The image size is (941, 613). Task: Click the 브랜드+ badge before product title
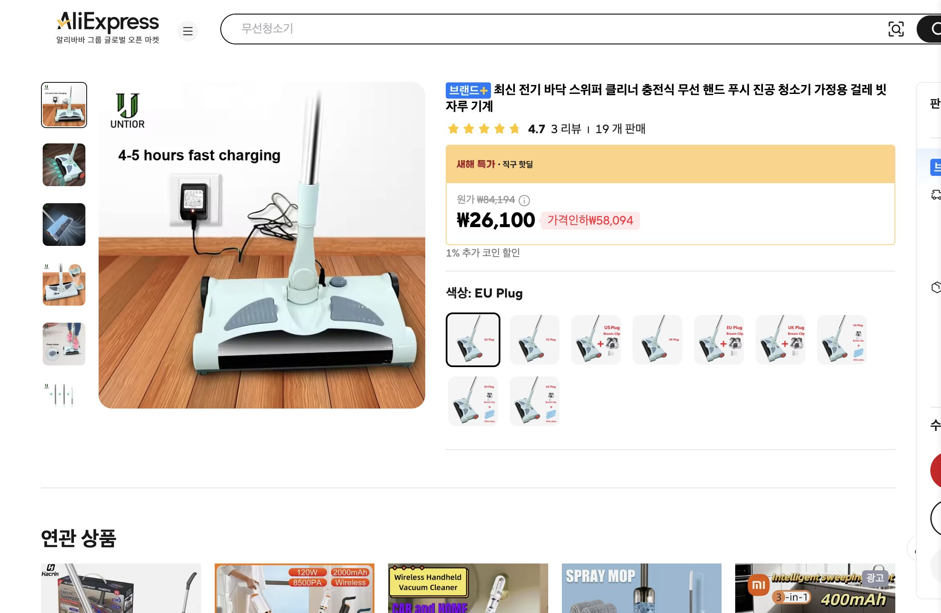tap(468, 90)
